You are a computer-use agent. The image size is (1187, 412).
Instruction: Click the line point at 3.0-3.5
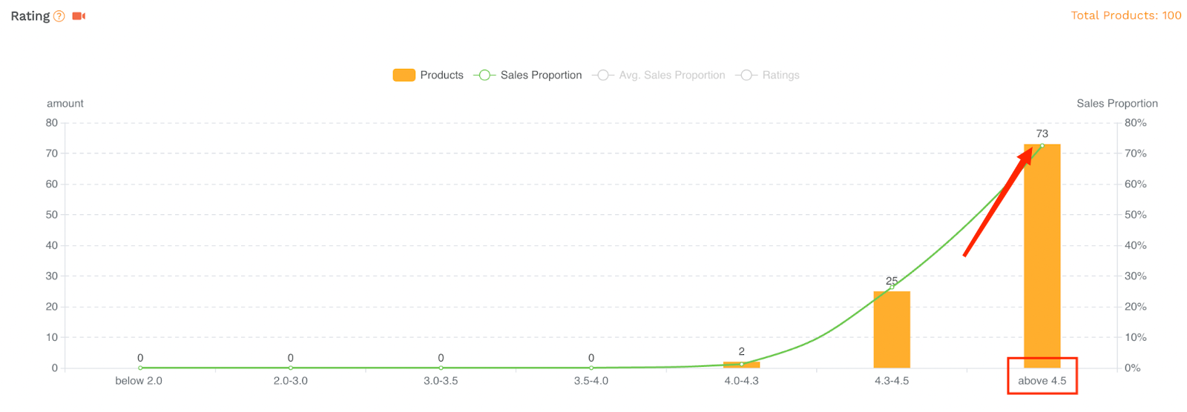[x=441, y=368]
